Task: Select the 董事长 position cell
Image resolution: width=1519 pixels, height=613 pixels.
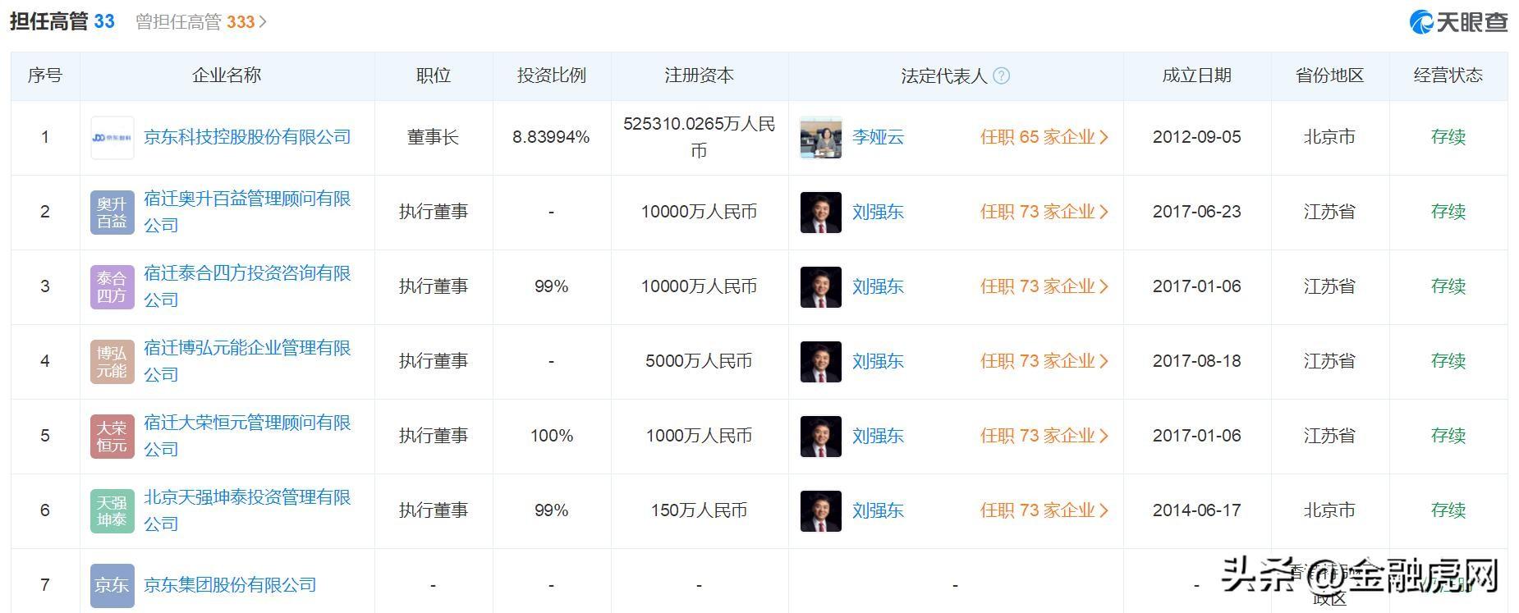Action: [434, 137]
